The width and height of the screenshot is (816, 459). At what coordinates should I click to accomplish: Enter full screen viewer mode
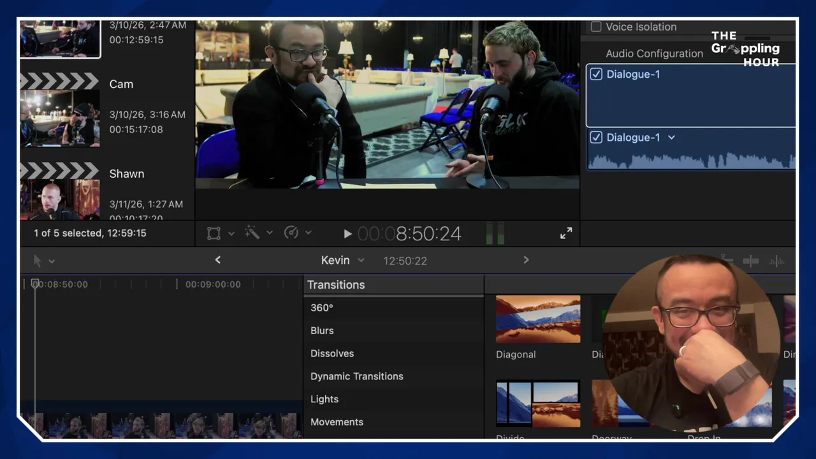566,233
